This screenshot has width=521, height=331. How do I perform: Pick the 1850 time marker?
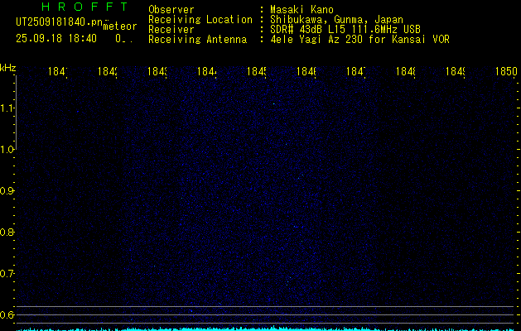[x=506, y=72]
